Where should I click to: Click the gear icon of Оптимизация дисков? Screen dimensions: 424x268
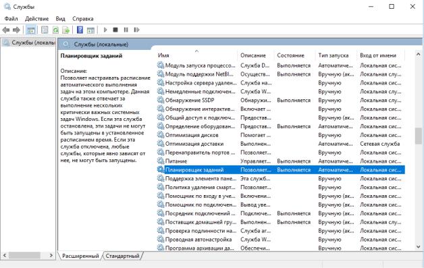pos(161,135)
